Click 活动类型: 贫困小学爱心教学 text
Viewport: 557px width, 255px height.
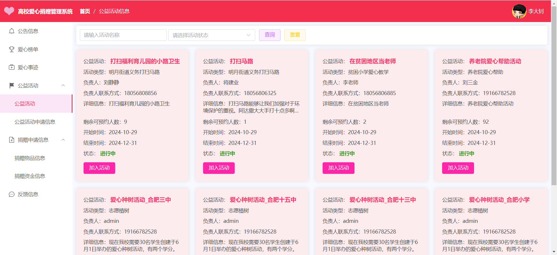click(x=356, y=72)
